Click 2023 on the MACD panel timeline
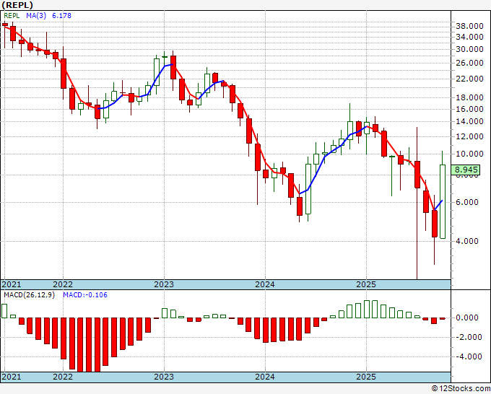This screenshot has height=394, width=491. [x=164, y=377]
